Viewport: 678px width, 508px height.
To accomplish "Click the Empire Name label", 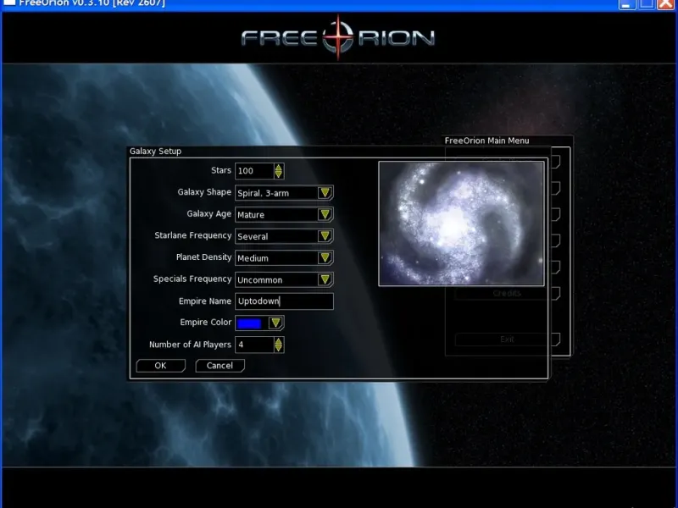I will [205, 301].
